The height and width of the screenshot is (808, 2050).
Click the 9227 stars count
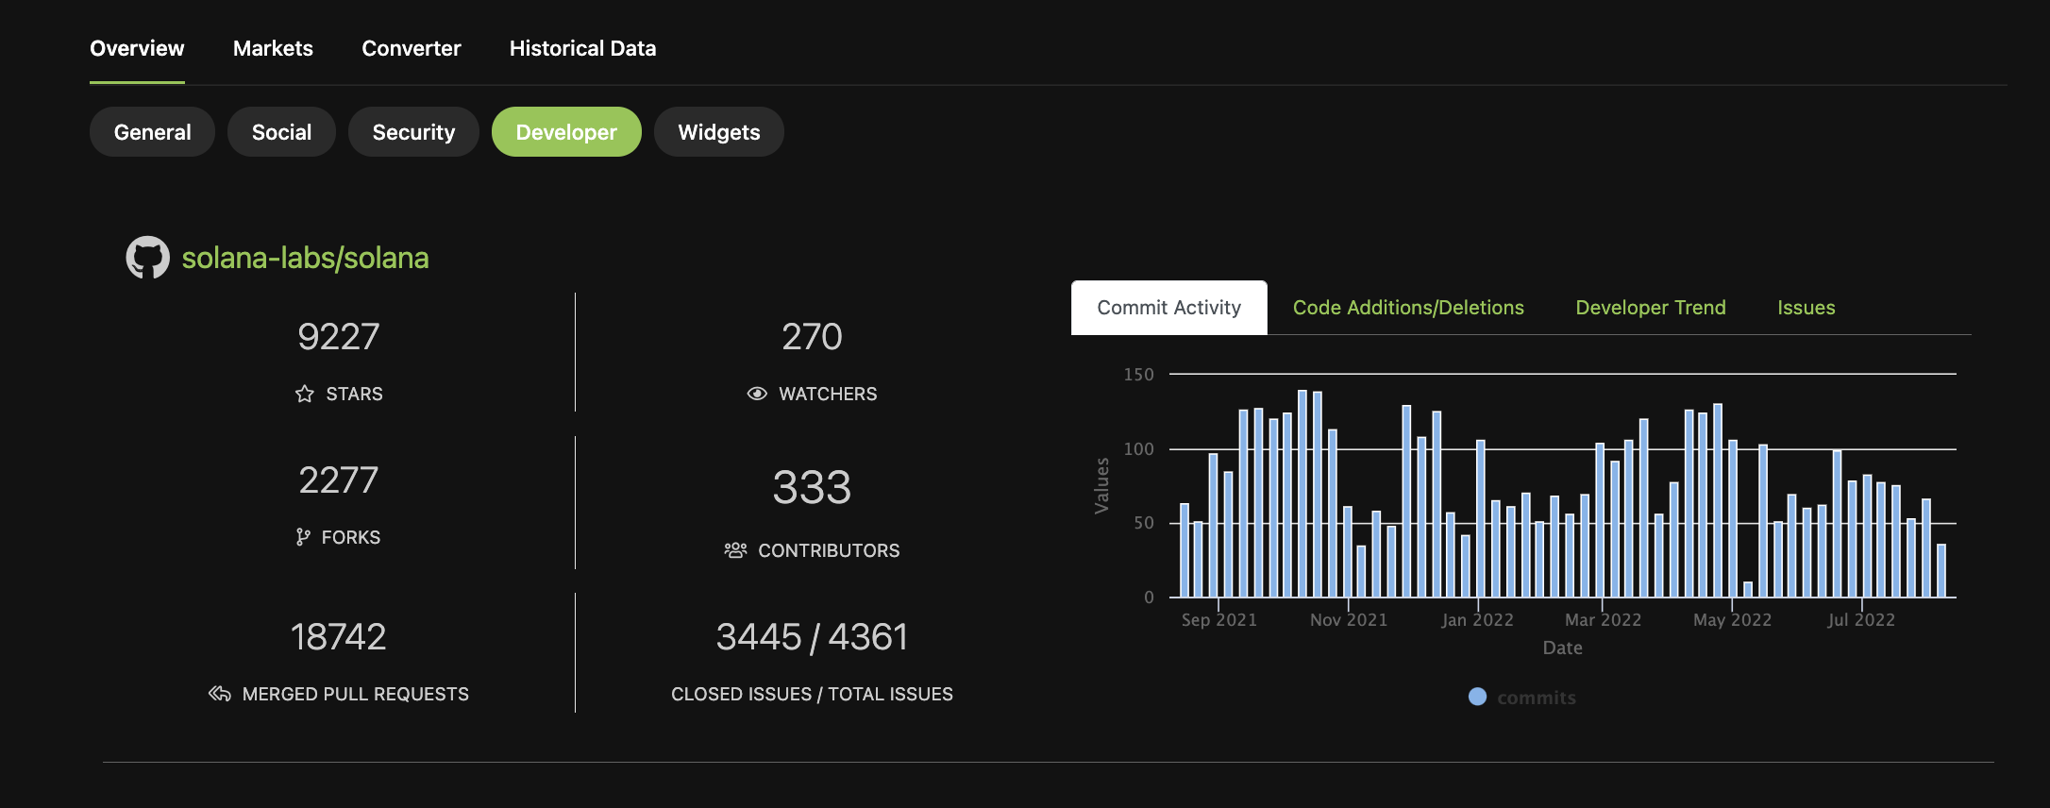tap(338, 337)
